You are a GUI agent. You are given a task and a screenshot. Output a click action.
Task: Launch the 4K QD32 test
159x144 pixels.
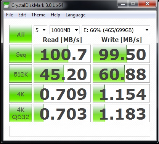[x=21, y=113]
